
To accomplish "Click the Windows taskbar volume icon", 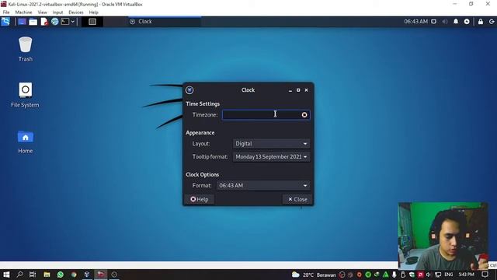I will coord(429,275).
